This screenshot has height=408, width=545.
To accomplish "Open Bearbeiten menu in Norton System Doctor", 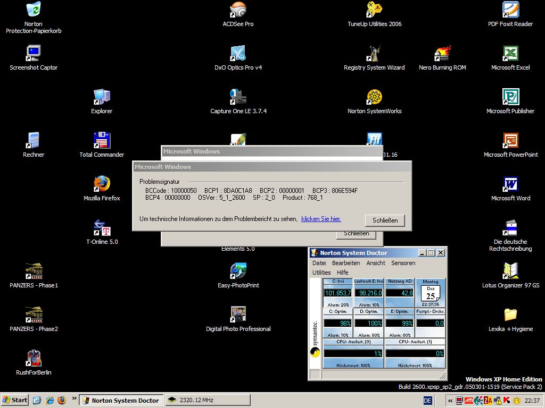I will pos(346,263).
